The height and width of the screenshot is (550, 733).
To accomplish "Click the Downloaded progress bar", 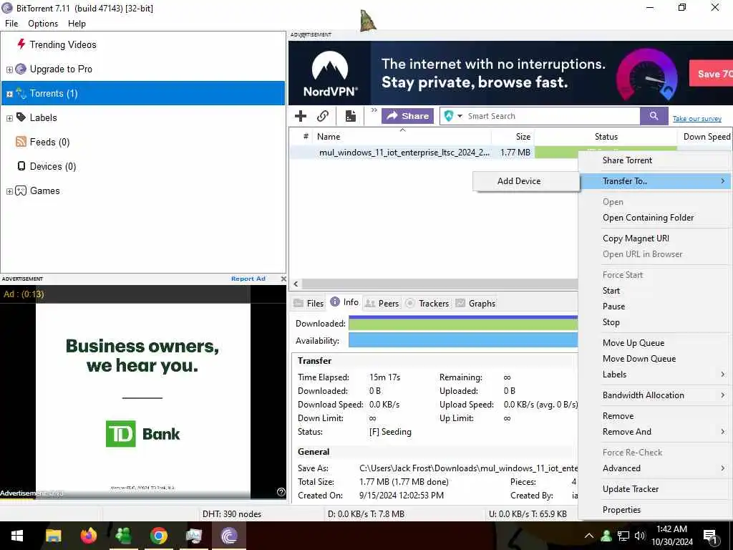I will pos(463,323).
